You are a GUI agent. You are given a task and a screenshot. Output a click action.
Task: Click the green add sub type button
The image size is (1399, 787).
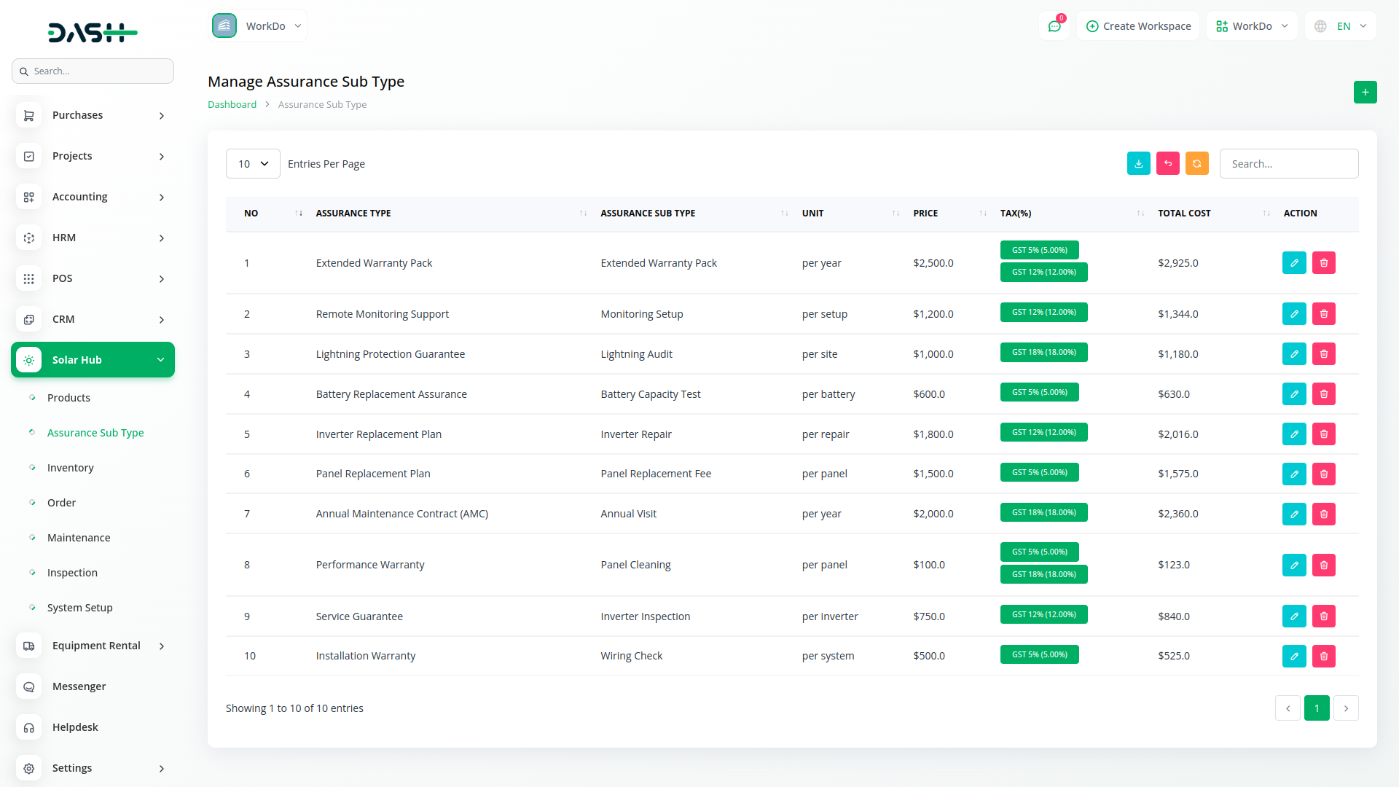pos(1365,93)
